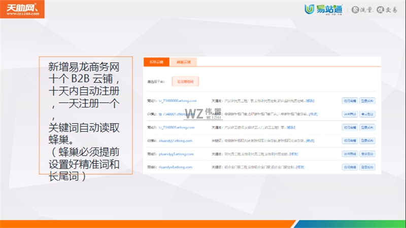Click the orange-bordered description text box
The height and width of the screenshot is (228, 406).
click(85, 117)
